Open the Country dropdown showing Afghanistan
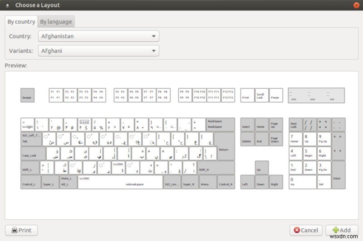The width and height of the screenshot is (363, 241). [98, 36]
